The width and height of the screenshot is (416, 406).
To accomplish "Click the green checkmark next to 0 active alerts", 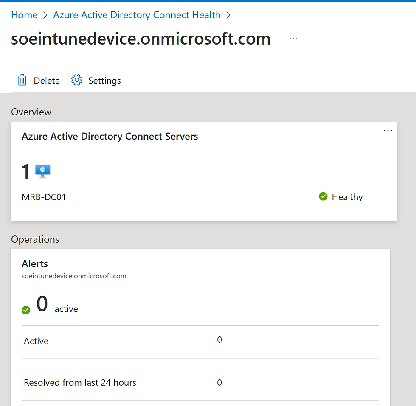I will 26,310.
